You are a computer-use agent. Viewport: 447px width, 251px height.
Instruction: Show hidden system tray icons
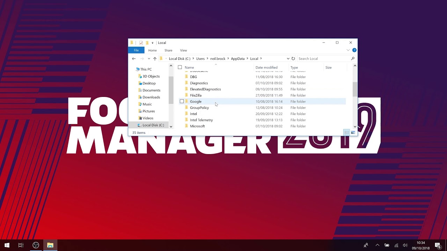[377, 245]
